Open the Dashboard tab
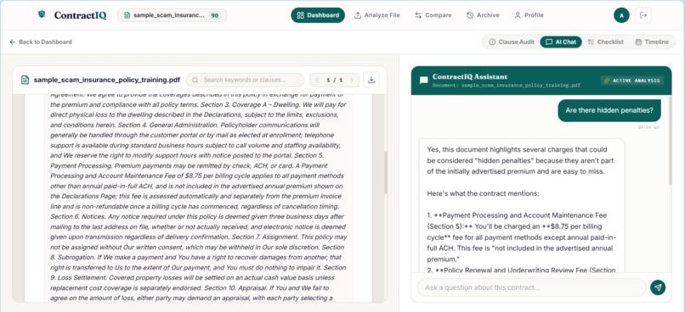This screenshot has height=312, width=685. point(318,15)
